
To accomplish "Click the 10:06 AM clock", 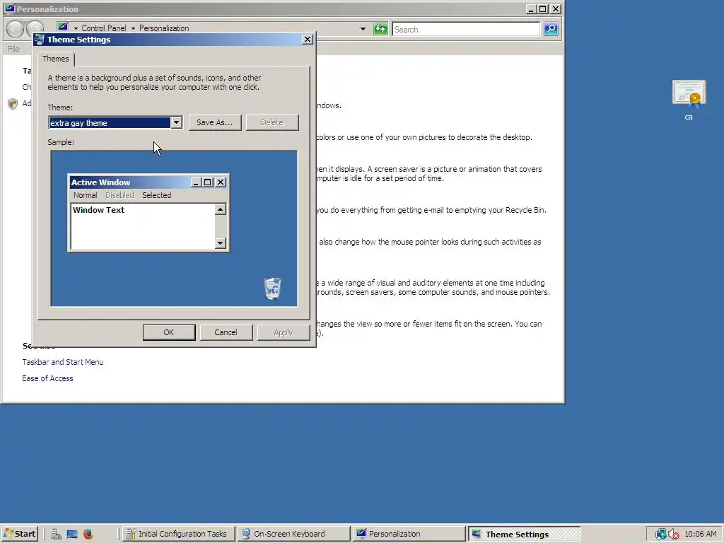I will (701, 534).
